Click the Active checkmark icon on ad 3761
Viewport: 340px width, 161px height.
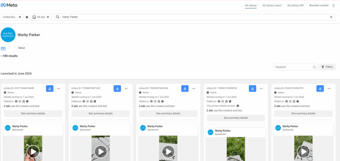[x=5, y=93]
